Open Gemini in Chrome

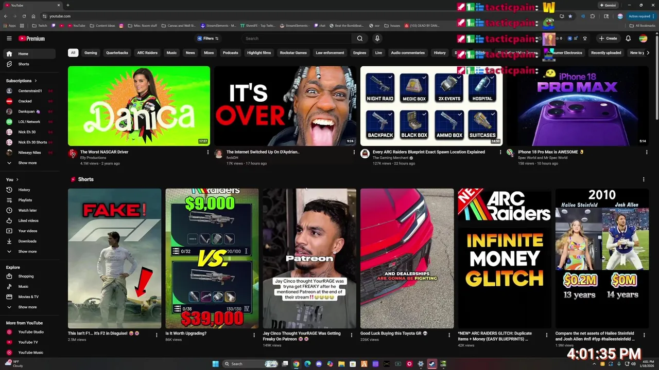tap(608, 5)
